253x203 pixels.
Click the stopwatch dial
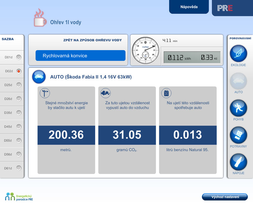[x=145, y=50]
